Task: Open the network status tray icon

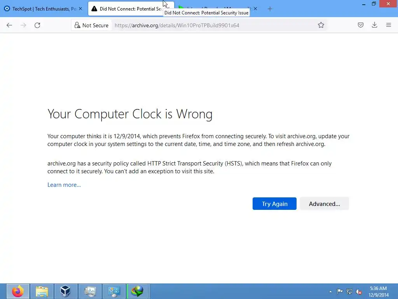Action: coord(349,292)
